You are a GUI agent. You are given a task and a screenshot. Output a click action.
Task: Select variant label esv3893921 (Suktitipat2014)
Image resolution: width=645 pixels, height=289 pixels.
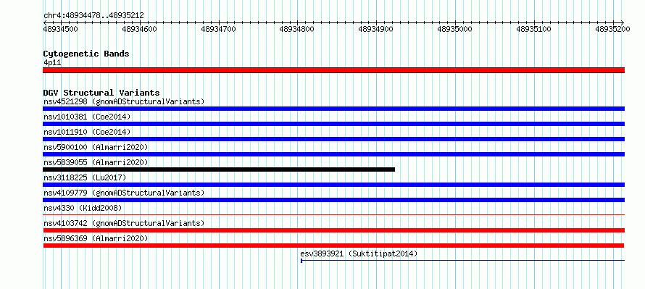click(359, 254)
